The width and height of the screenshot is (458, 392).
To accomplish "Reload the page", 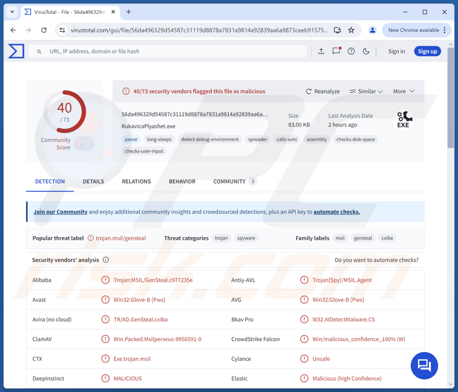I will [x=44, y=30].
